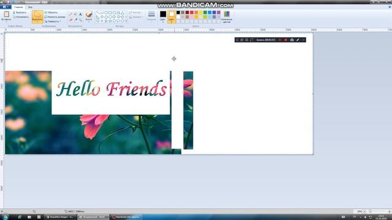
Task: Pick the red palette swatch
Action: click(x=192, y=12)
